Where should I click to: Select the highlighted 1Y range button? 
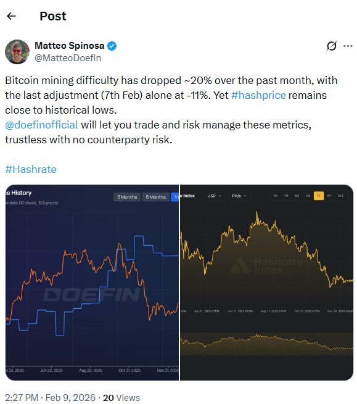tap(319, 196)
